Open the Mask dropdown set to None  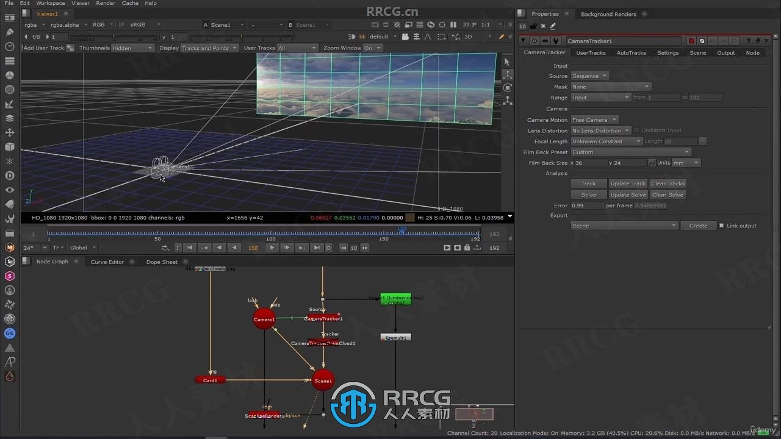pyautogui.click(x=611, y=87)
